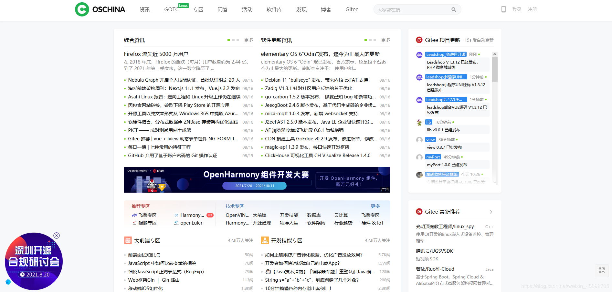The width and height of the screenshot is (612, 292).
Task: Click the Gitee logo beside 项目更新
Action: click(x=419, y=40)
